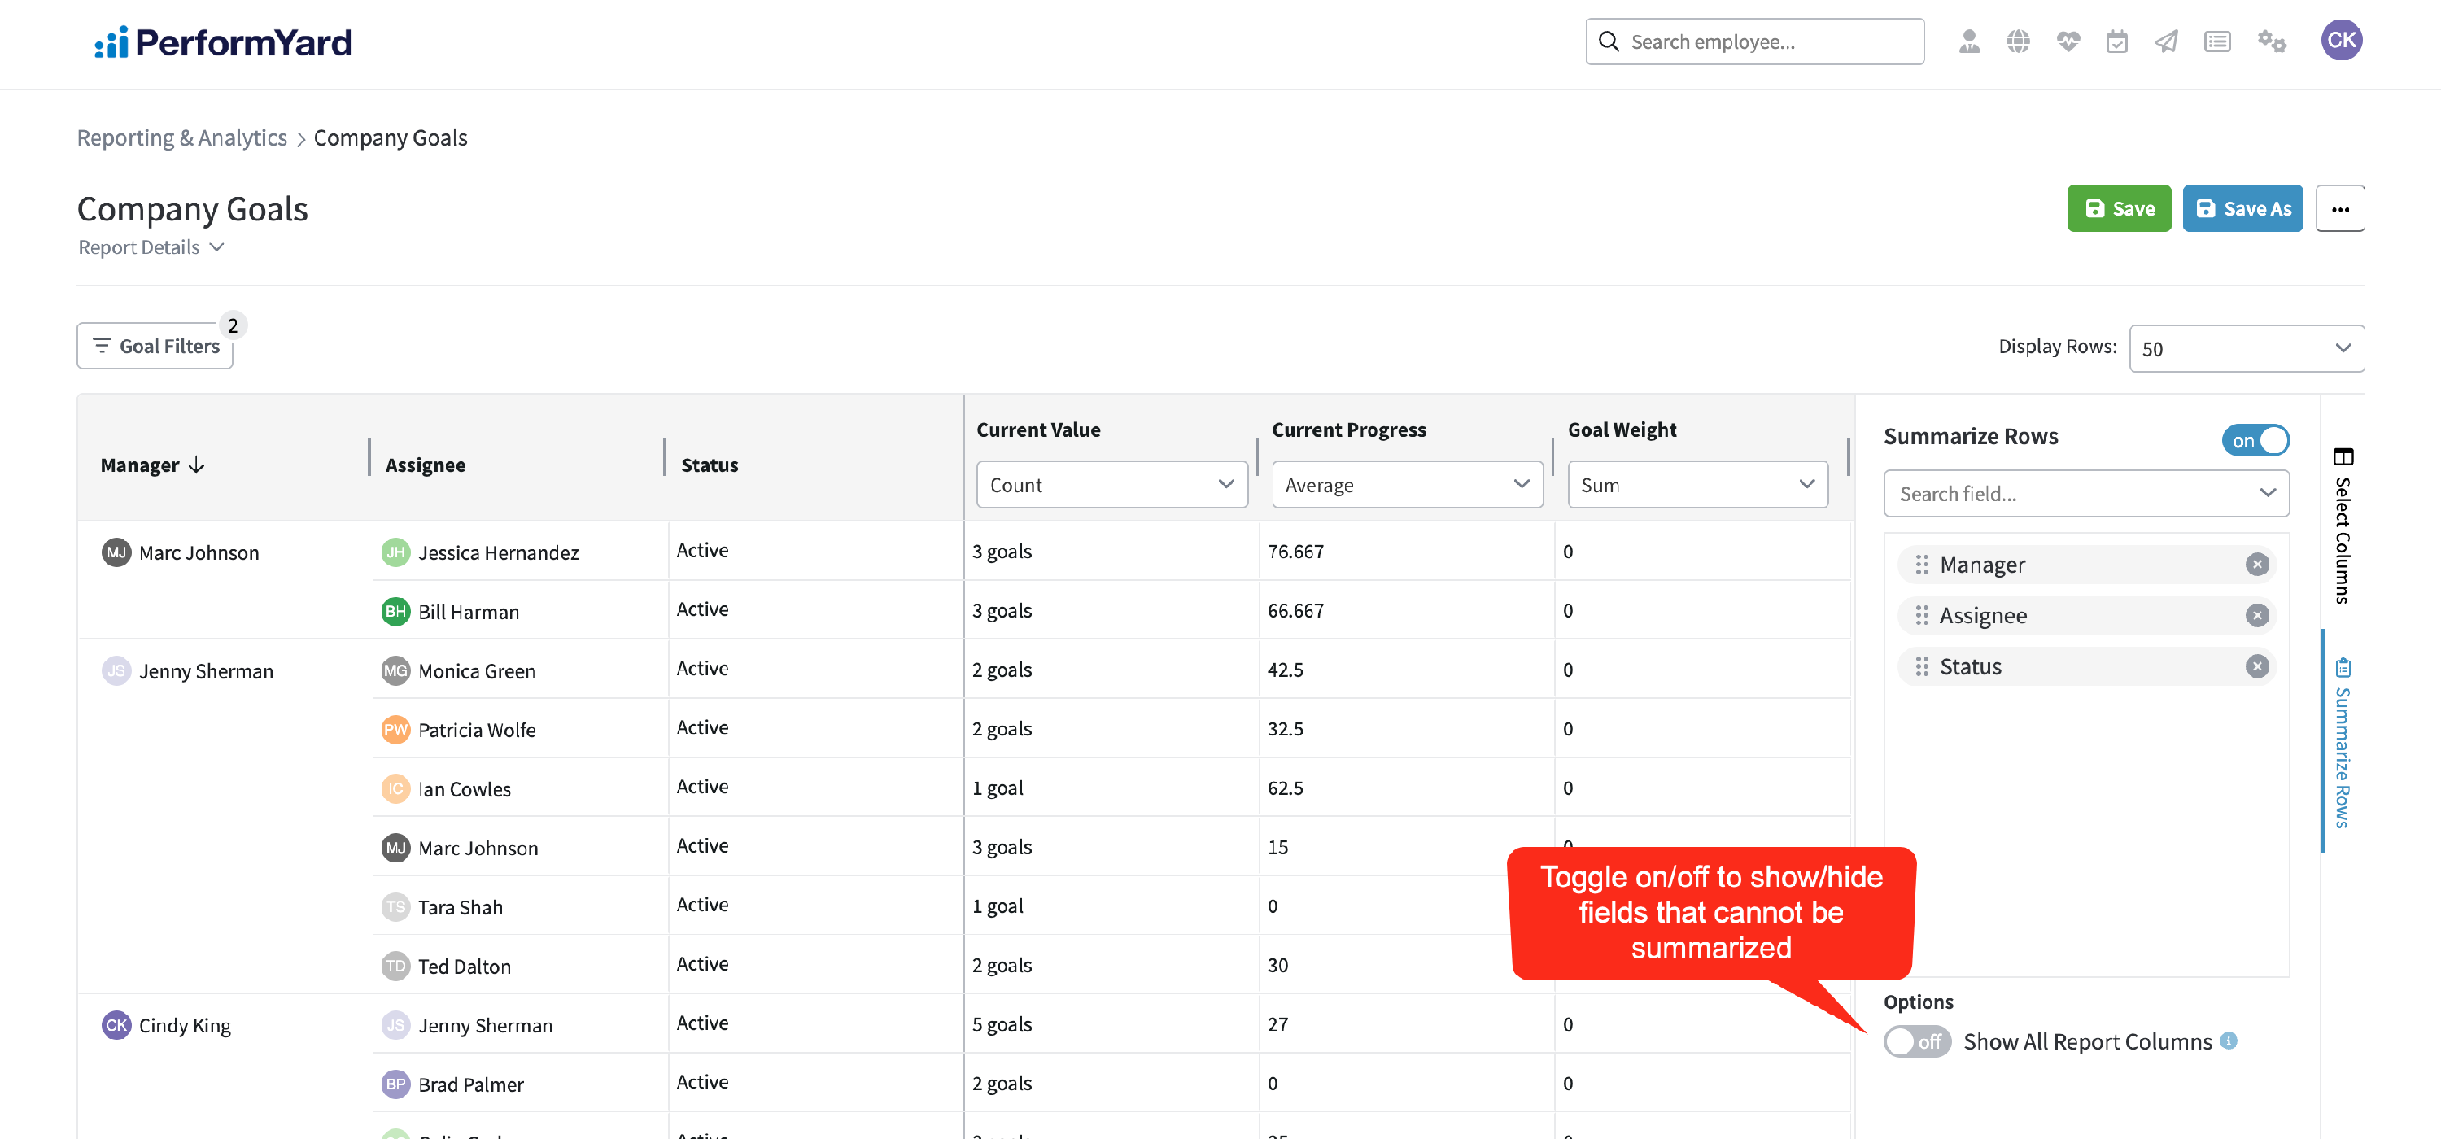Screen dimensions: 2441x1139
Task: Open the settings gears icon
Action: tap(2272, 41)
